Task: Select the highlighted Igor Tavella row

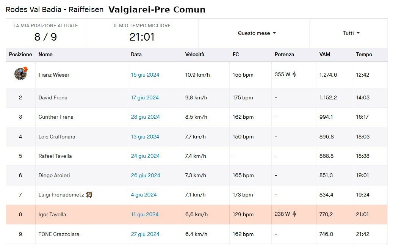Action: pos(196,214)
